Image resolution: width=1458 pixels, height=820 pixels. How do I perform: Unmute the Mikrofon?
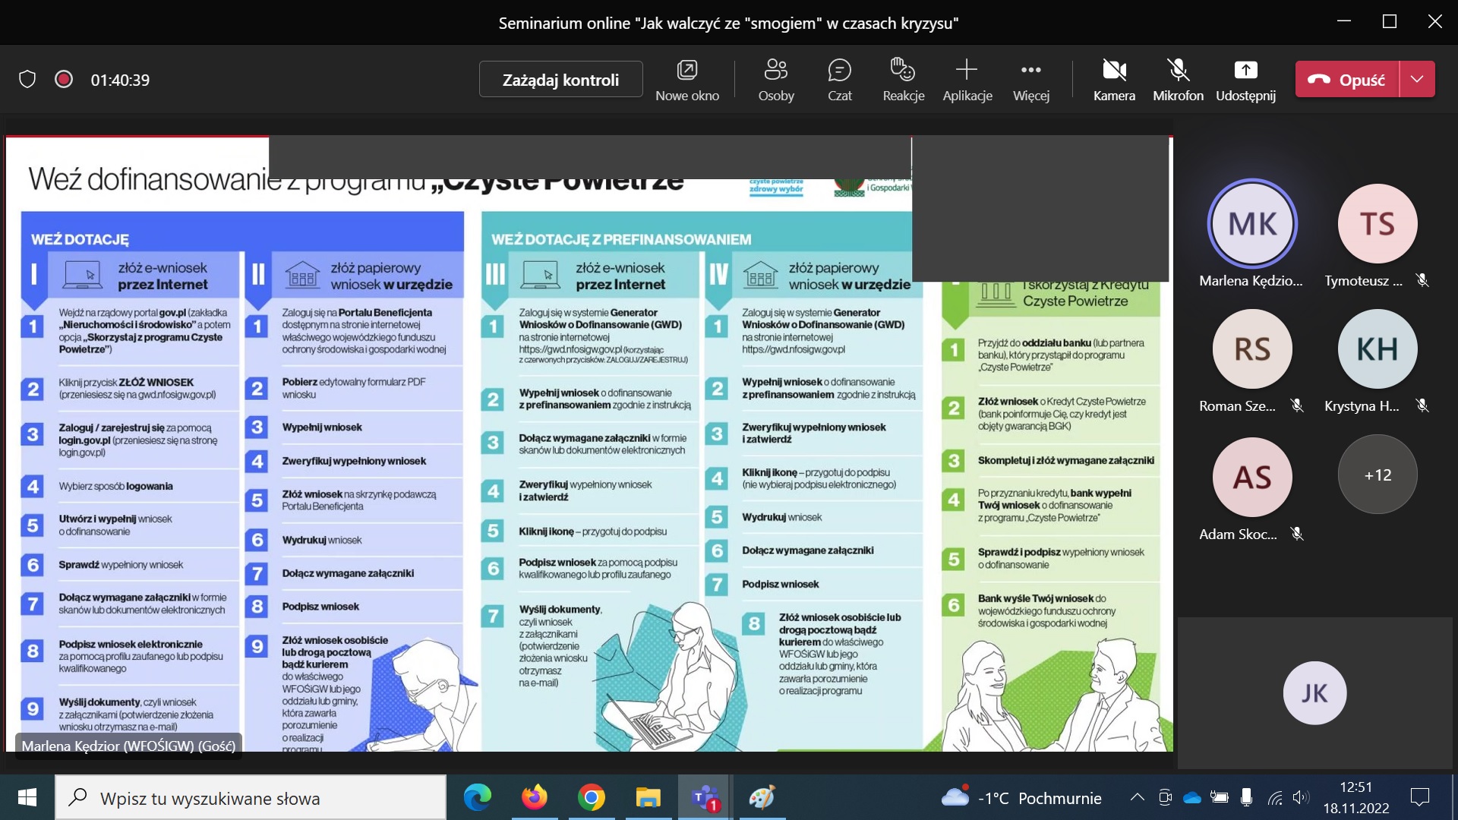coord(1178,80)
